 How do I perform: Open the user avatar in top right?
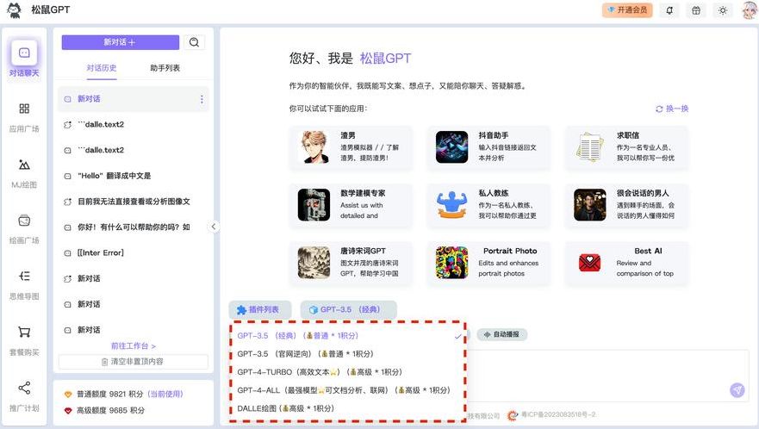tap(750, 10)
